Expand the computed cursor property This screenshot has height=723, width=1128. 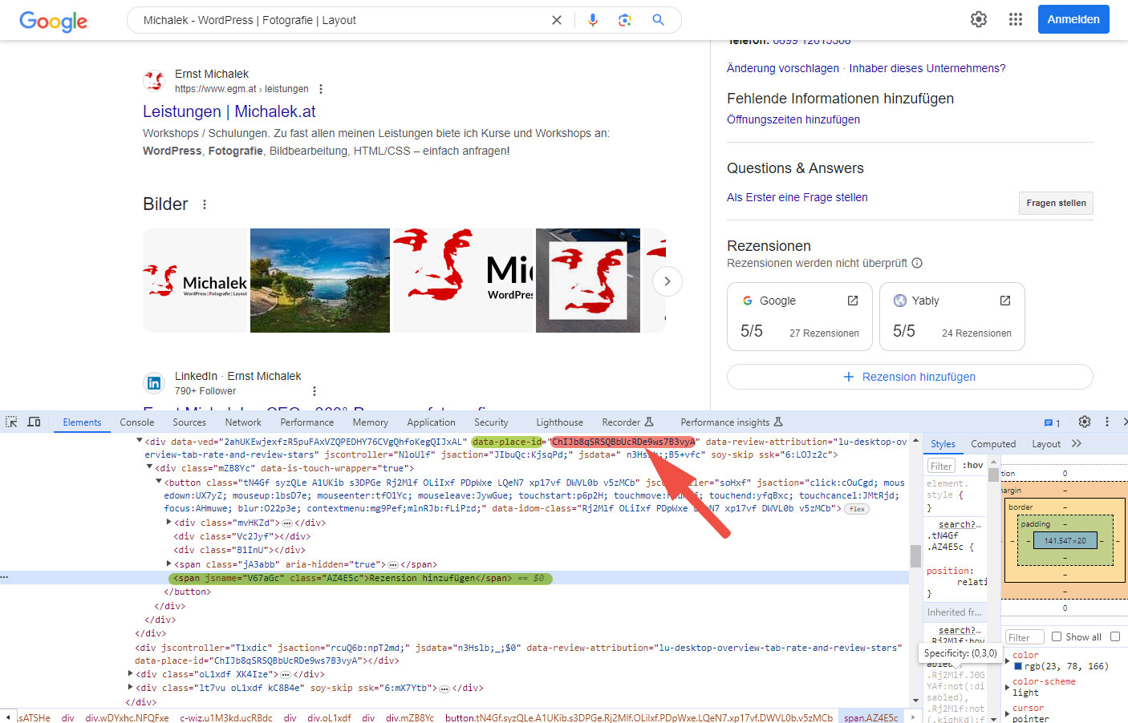click(1008, 713)
